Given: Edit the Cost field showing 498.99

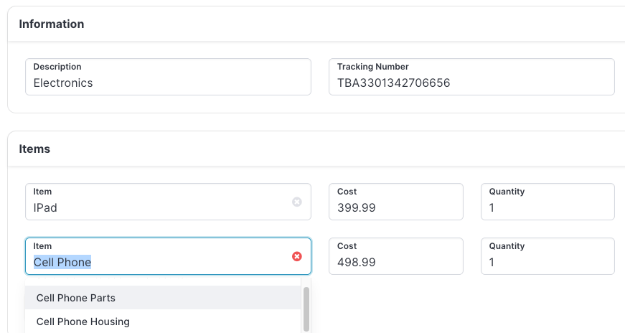Looking at the screenshot, I should tap(396, 256).
